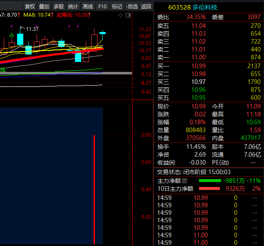Open the 复权 adjustment menu

click(x=30, y=6)
